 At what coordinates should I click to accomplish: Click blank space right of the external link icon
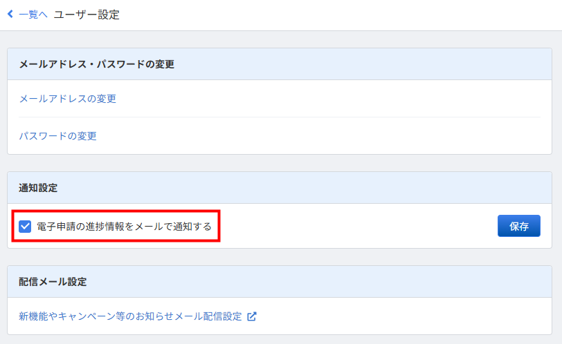(401, 316)
